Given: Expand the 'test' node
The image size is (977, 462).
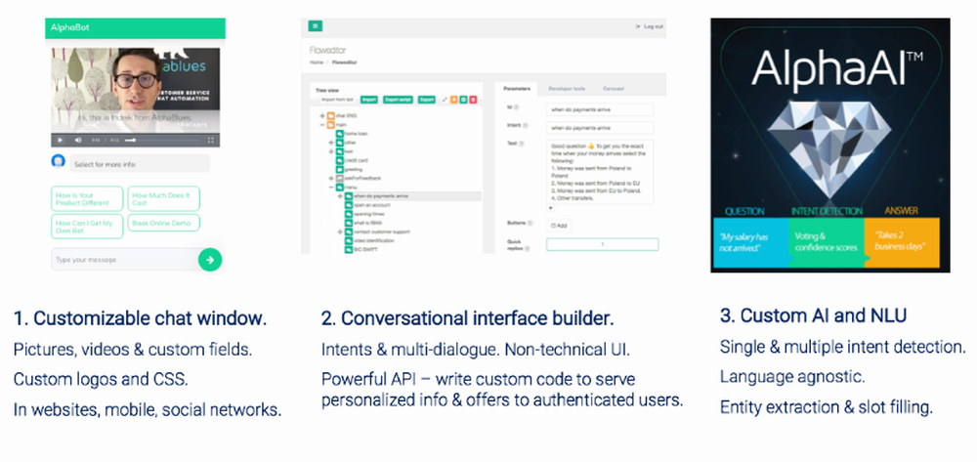Looking at the screenshot, I should 331,151.
